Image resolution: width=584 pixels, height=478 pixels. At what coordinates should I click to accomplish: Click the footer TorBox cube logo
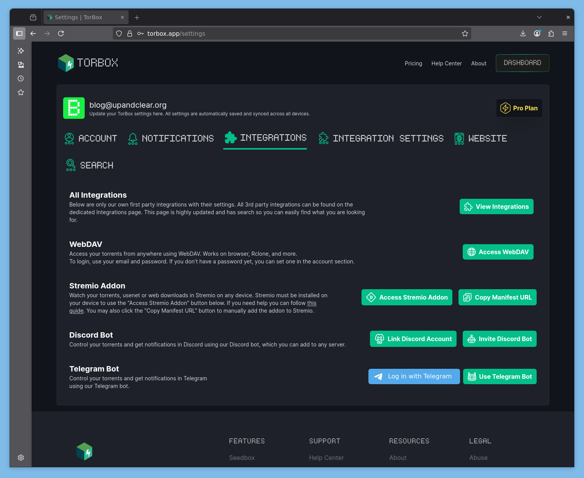click(84, 451)
